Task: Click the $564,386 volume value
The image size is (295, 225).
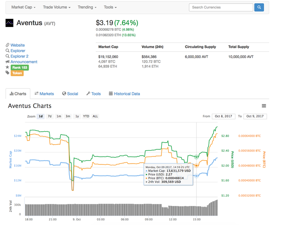Action: pos(149,57)
